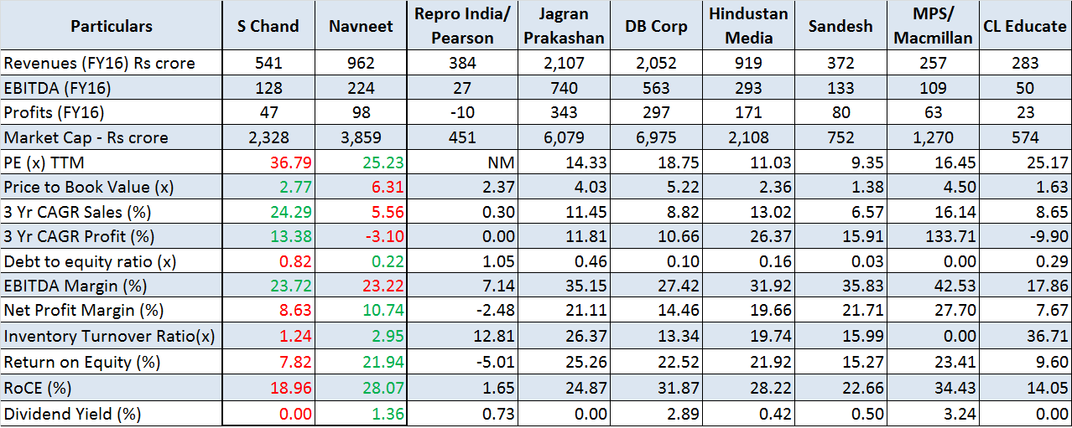Click the Inventory Turnover Ratio(x) row label

(x=110, y=338)
